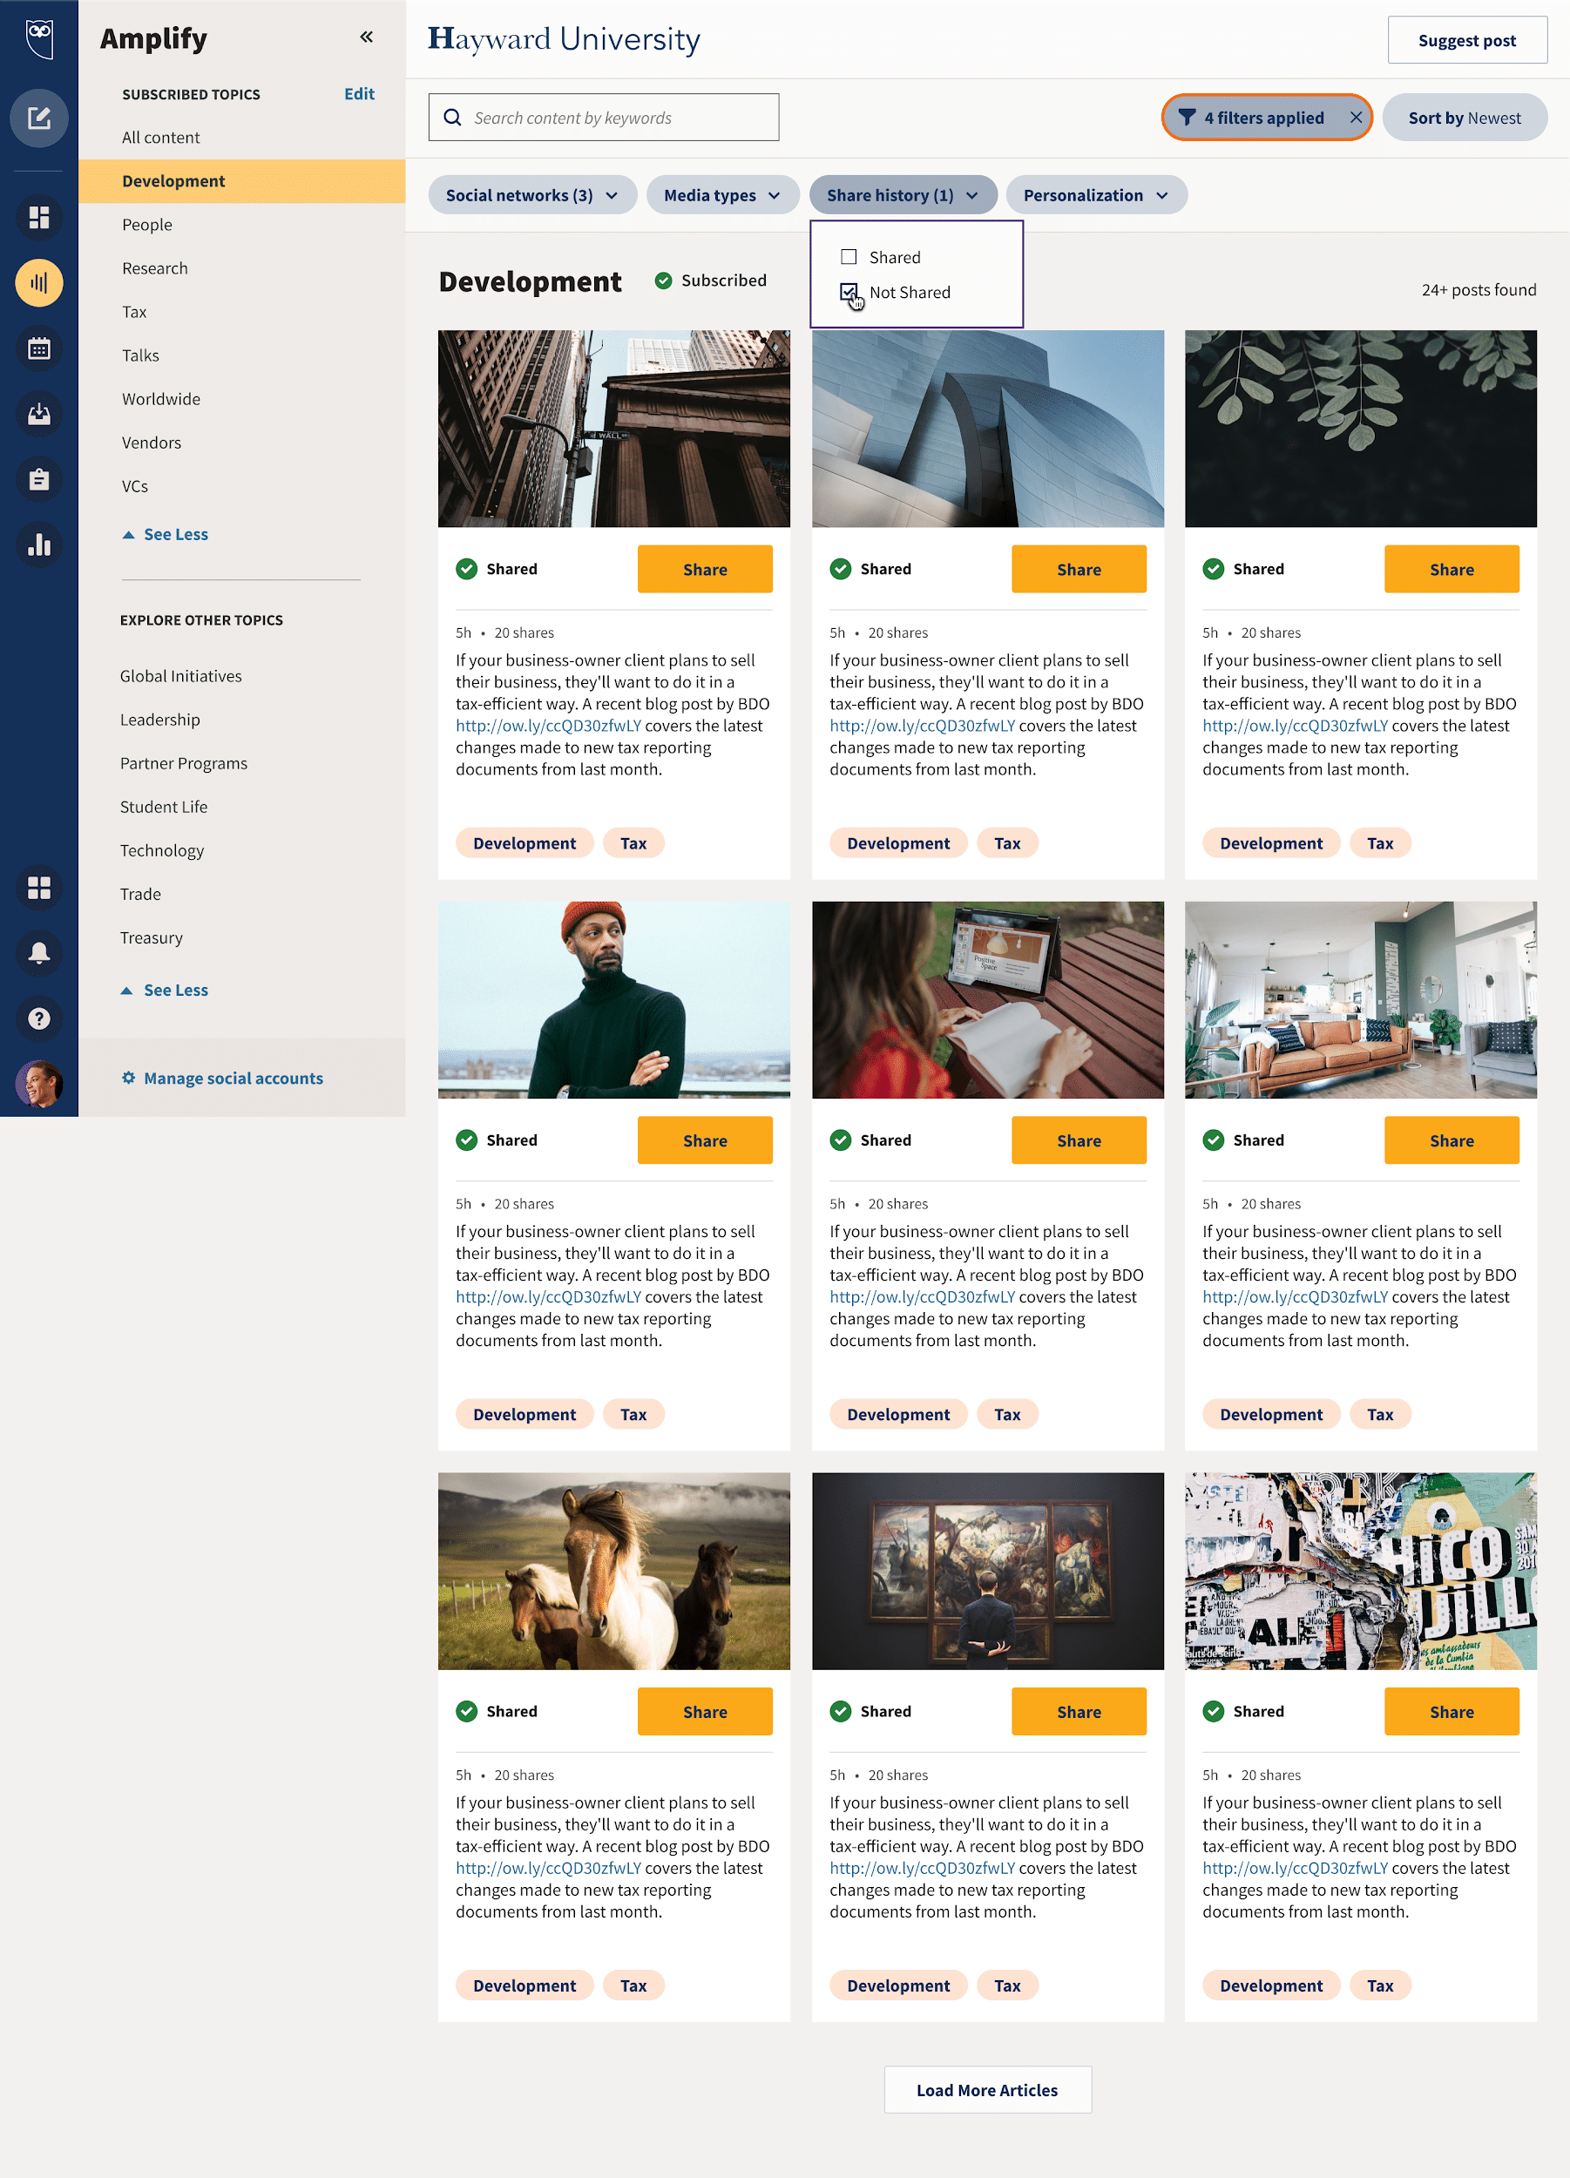
Task: Uncheck the Not Shared checkbox
Action: coord(849,291)
